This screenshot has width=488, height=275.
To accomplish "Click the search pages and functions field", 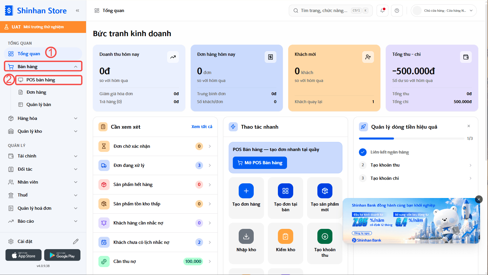I will pyautogui.click(x=331, y=11).
